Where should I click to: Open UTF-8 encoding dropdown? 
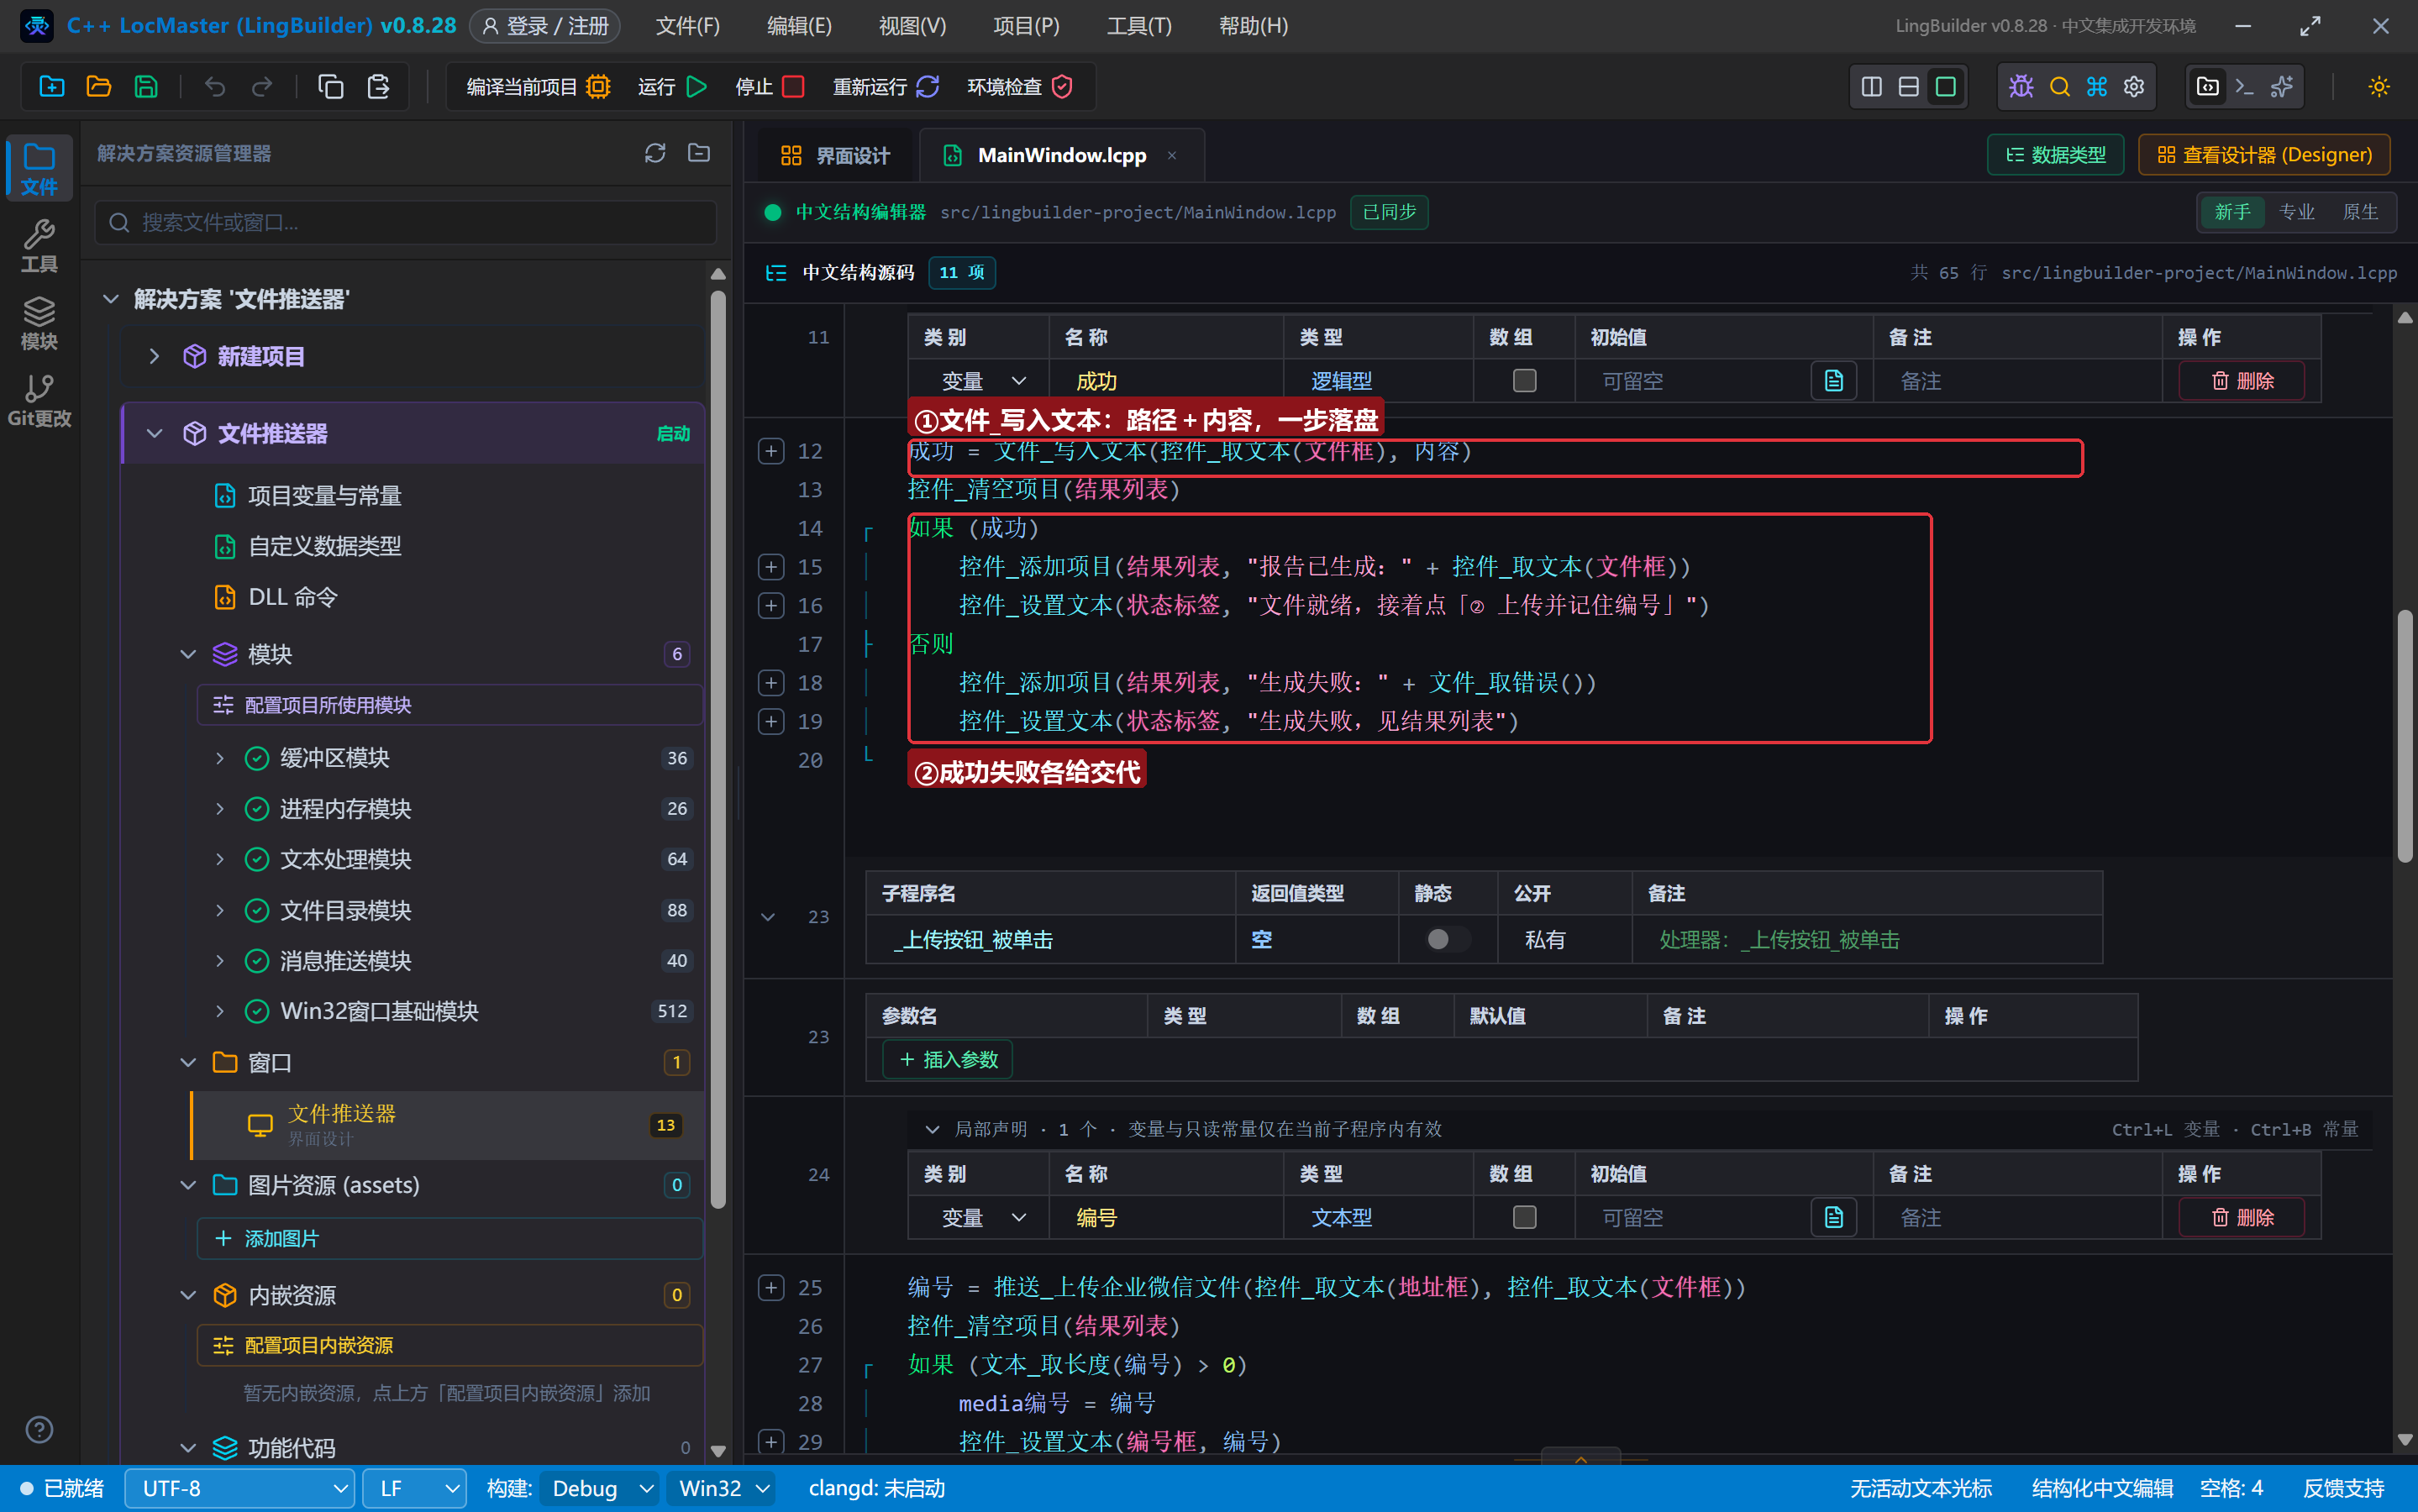tap(240, 1488)
